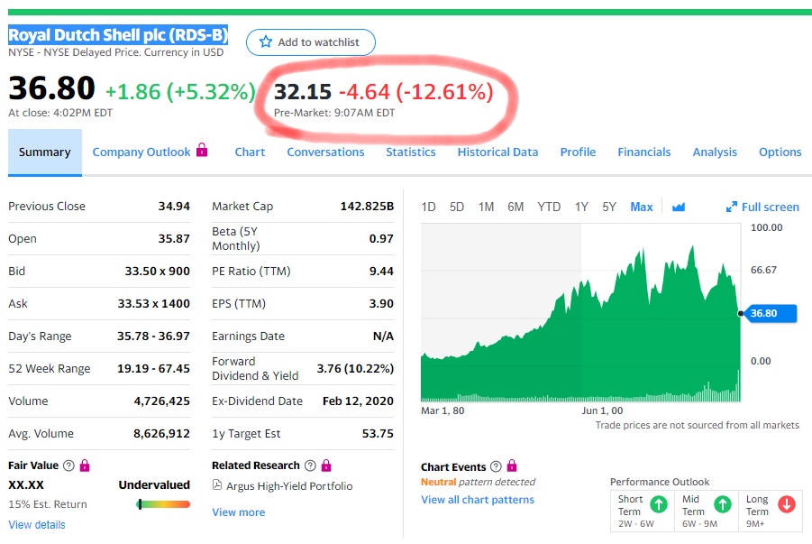Click the document icon before Argus High-Yield Portfolio
The image size is (812, 544).
(217, 485)
